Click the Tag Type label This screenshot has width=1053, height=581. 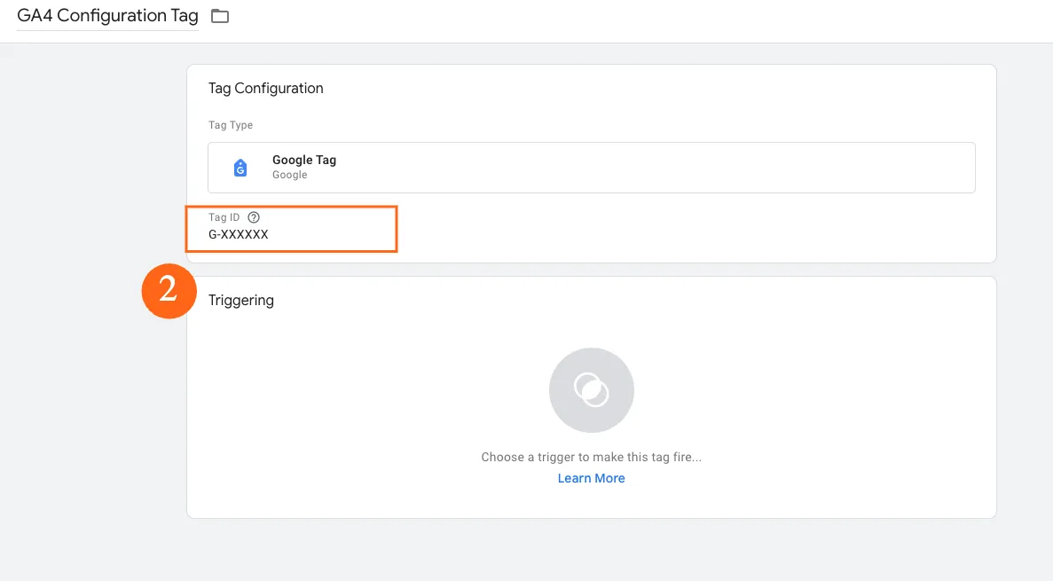[x=231, y=125]
